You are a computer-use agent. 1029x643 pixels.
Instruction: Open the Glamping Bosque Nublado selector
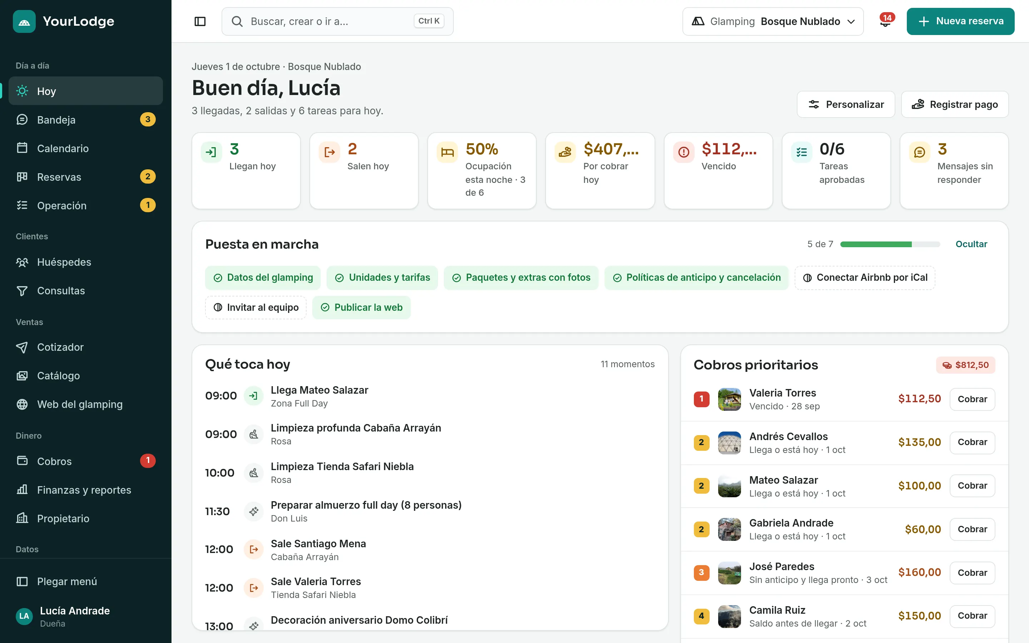[772, 21]
